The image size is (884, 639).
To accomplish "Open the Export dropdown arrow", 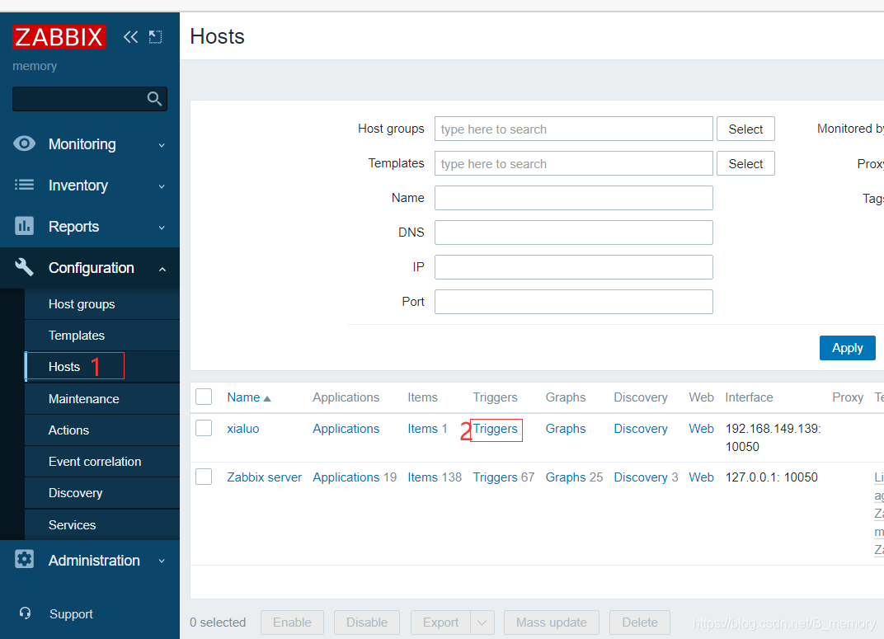I will click(482, 623).
